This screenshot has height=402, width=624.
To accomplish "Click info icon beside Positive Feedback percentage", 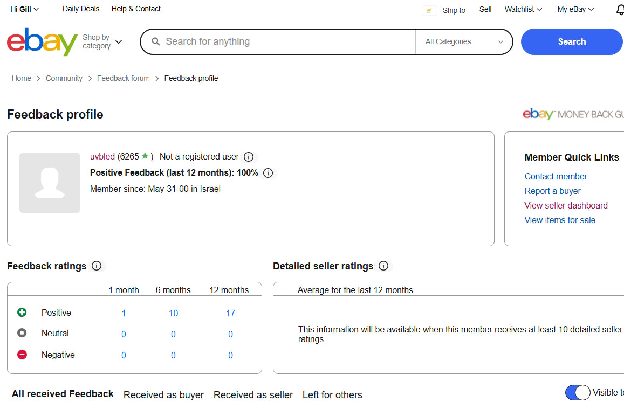I will pyautogui.click(x=268, y=173).
